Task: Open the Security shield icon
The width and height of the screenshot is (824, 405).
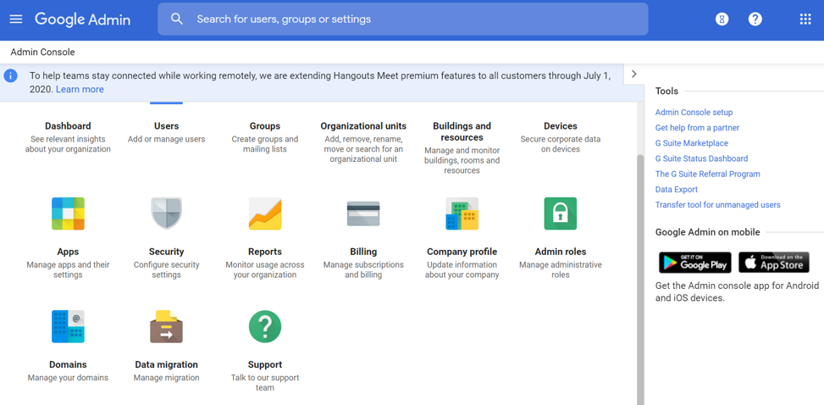Action: pyautogui.click(x=166, y=214)
